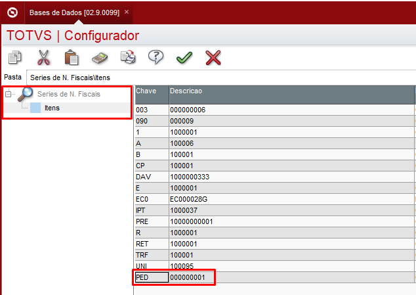The height and width of the screenshot is (295, 416).
Task: Select the row with key E
Action: coord(274,188)
